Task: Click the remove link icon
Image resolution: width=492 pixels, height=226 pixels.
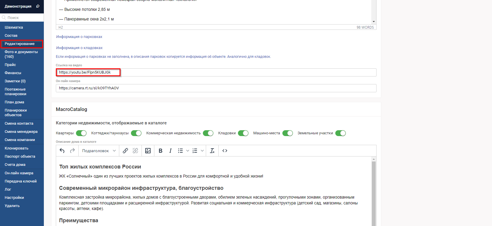Action: [x=135, y=151]
